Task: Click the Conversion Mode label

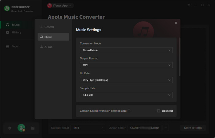Action: (x=90, y=44)
